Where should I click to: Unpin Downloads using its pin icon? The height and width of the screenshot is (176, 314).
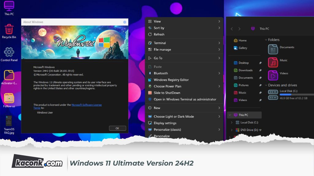click(x=260, y=70)
